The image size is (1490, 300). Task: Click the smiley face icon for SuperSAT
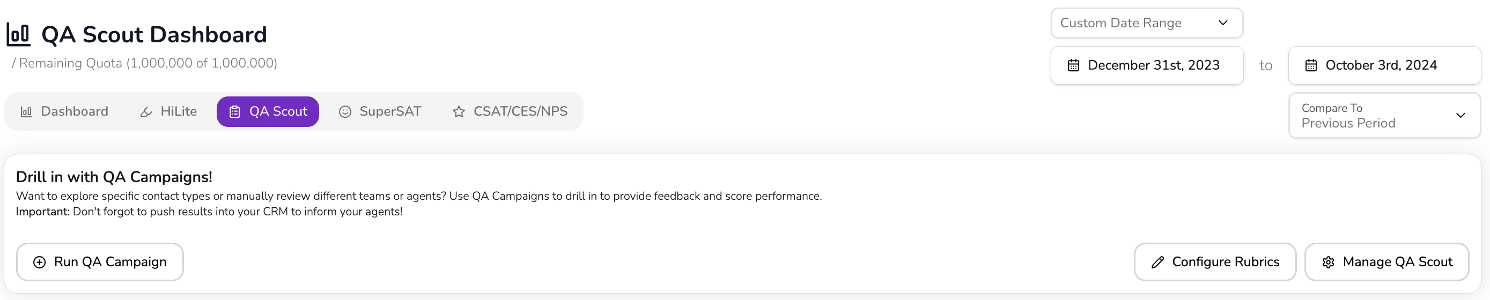point(345,111)
